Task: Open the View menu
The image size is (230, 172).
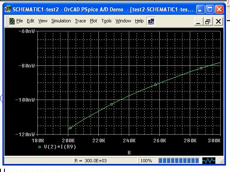Action: pos(43,21)
